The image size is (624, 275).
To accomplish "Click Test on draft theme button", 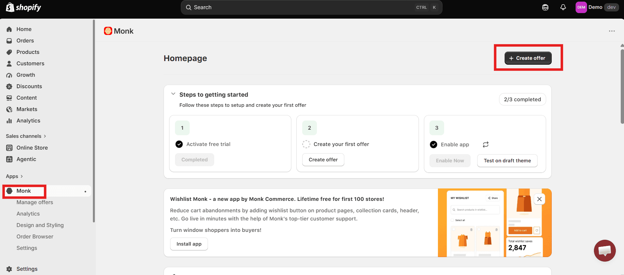I will 507,161.
